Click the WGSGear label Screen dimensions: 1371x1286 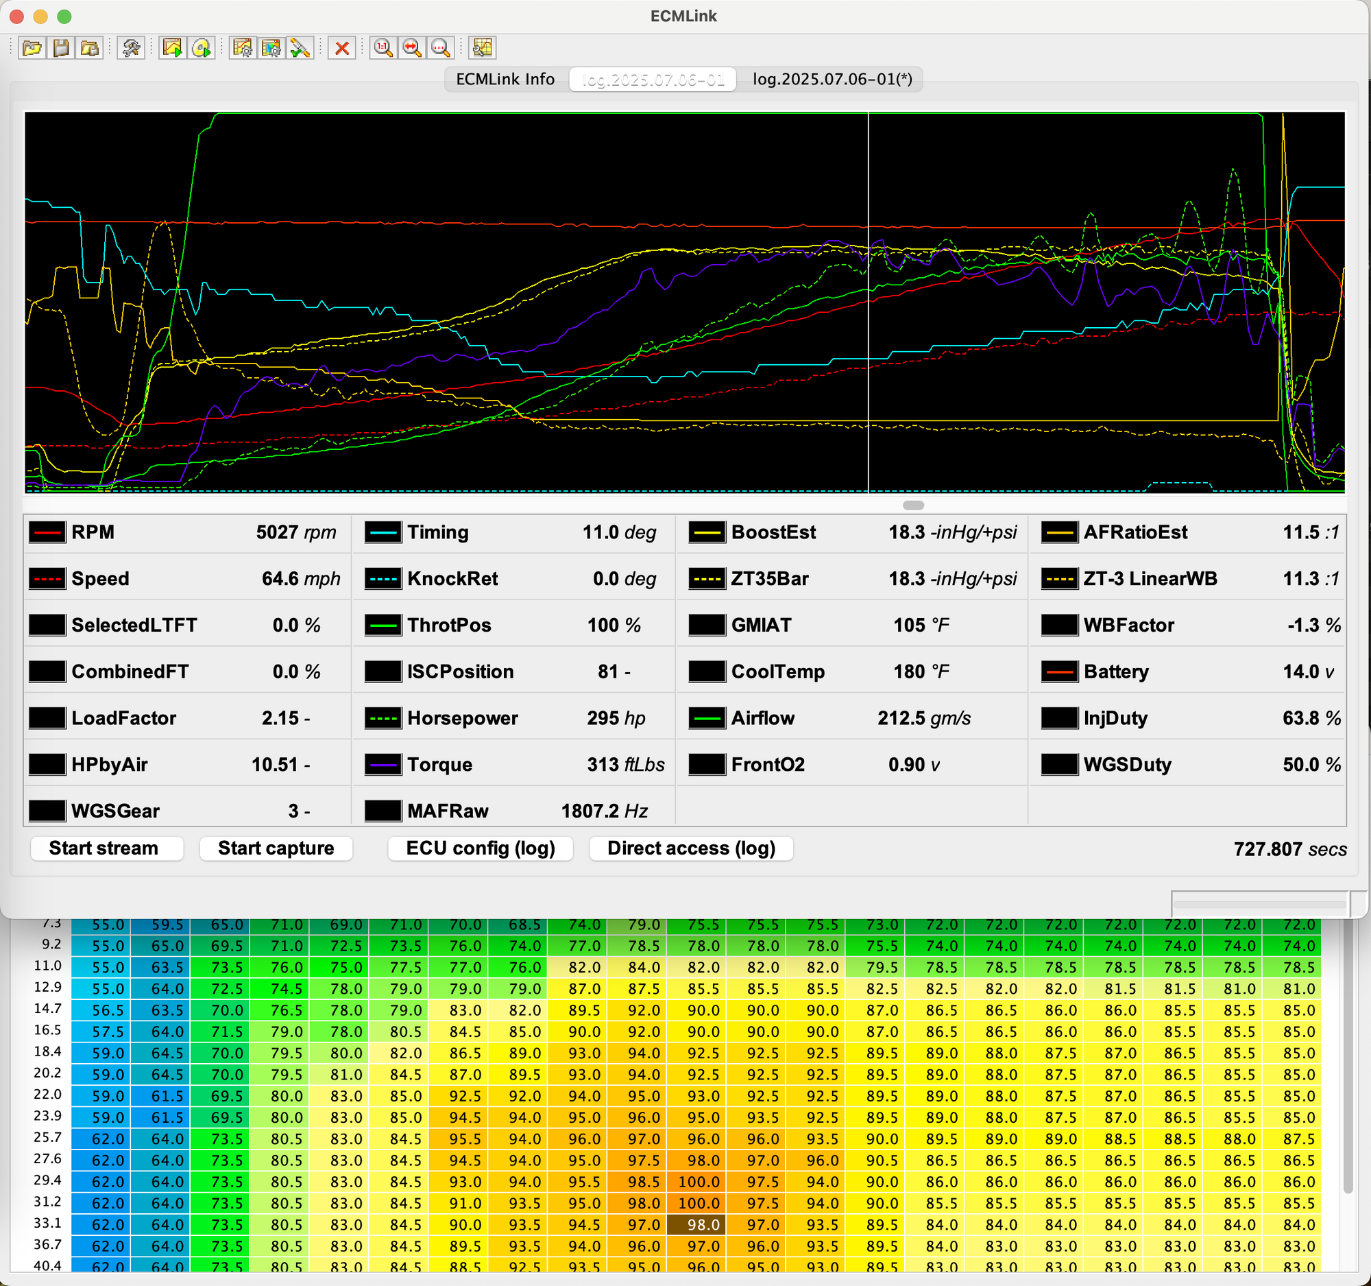116,811
